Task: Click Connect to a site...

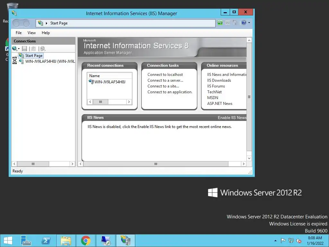Action: click(x=163, y=86)
